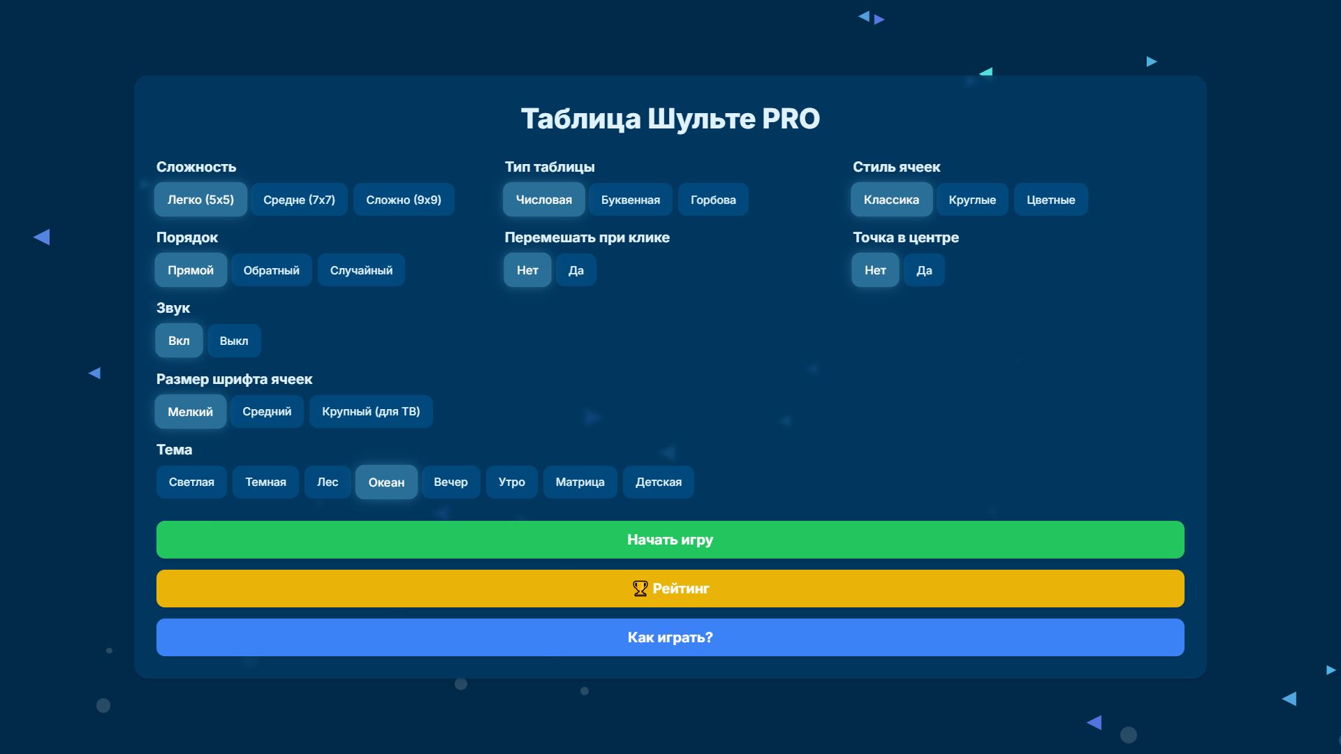Enable center dot by selecting Да

click(x=923, y=270)
